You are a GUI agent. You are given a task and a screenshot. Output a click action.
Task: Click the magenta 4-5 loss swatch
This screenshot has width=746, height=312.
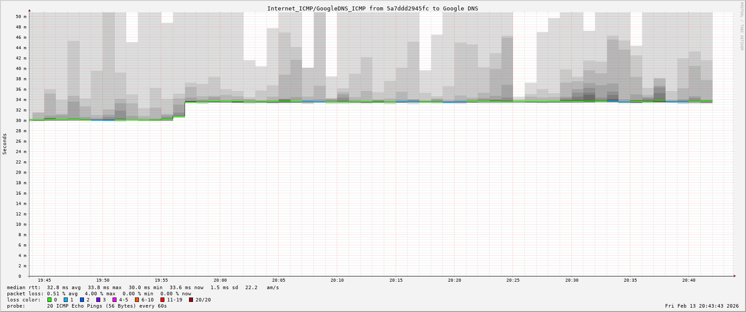(x=114, y=300)
